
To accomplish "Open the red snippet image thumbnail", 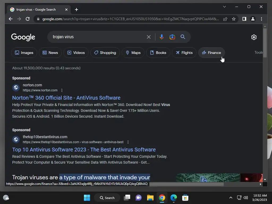I will click(x=252, y=178).
